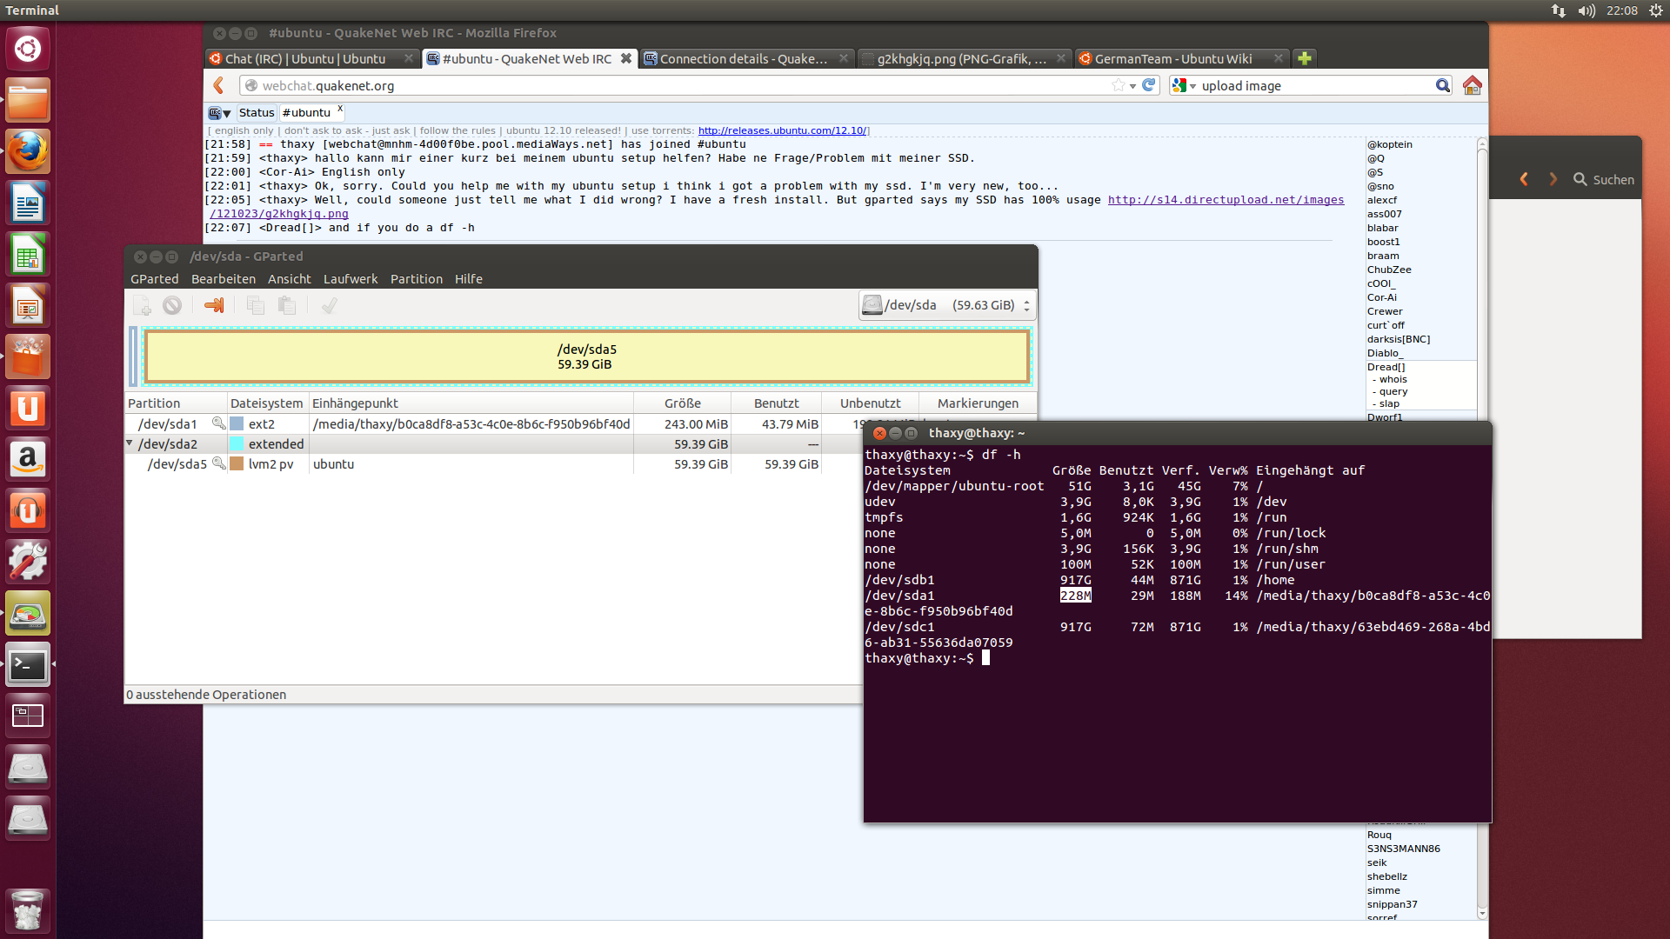Click GParted paste partition toolbar icon
The height and width of the screenshot is (939, 1670).
[286, 305]
